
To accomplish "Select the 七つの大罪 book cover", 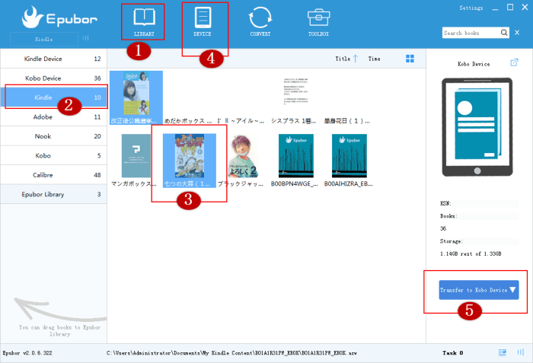I will (x=190, y=156).
